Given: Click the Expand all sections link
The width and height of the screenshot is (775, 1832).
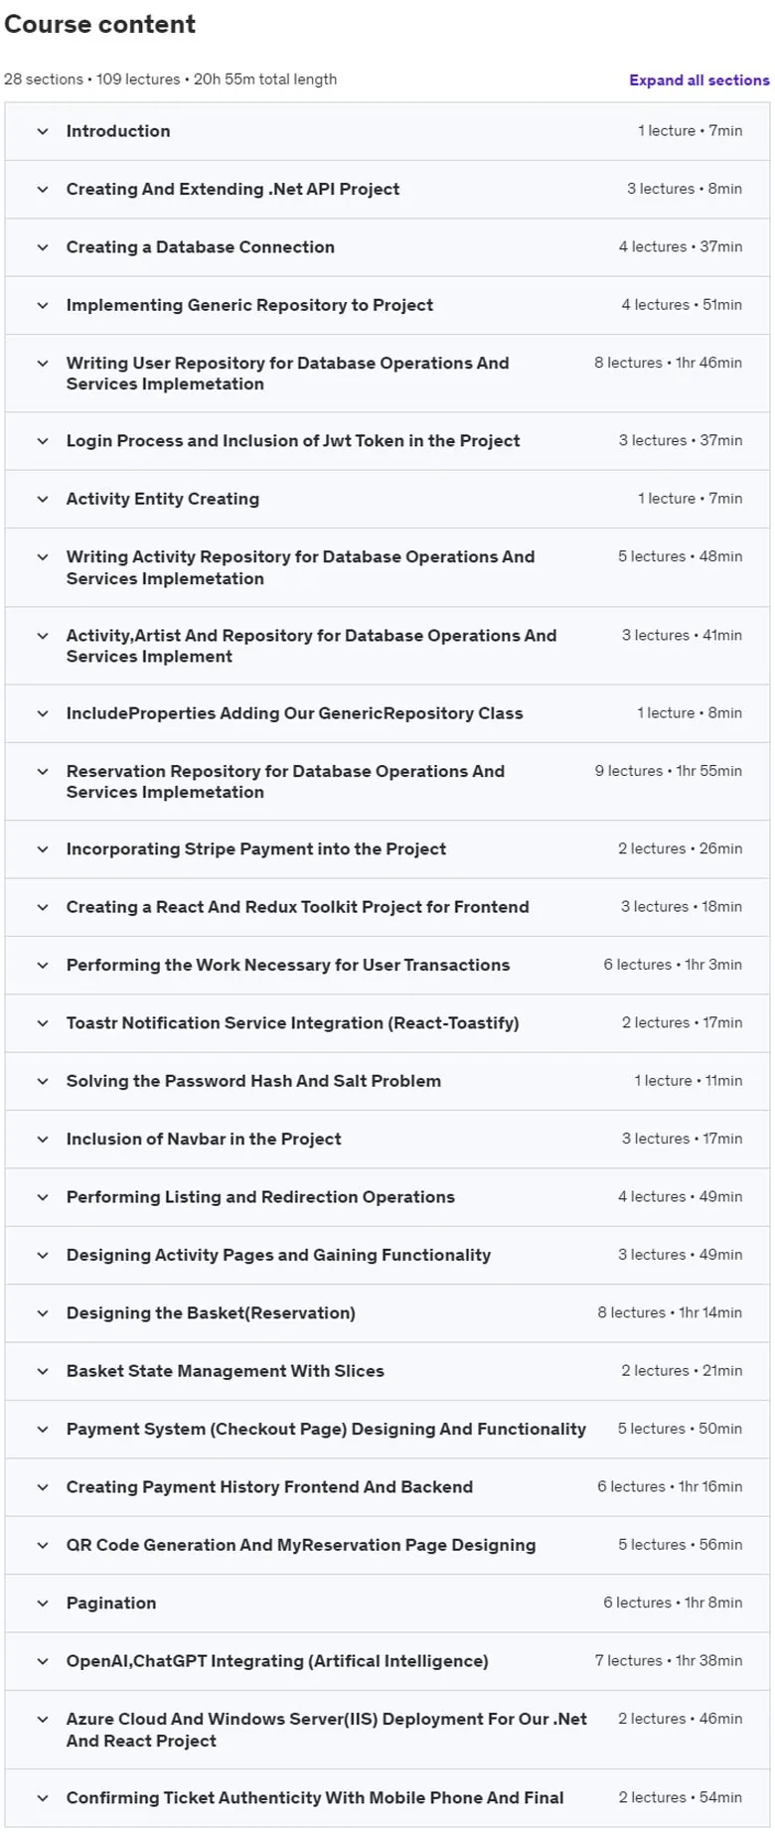Looking at the screenshot, I should click(698, 80).
